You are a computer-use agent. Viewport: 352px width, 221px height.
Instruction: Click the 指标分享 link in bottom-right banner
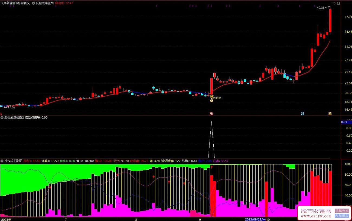[x=342, y=211]
